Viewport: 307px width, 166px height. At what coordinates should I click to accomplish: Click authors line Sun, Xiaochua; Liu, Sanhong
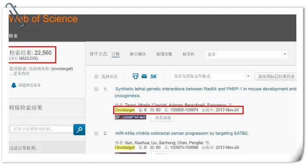[x=163, y=143]
